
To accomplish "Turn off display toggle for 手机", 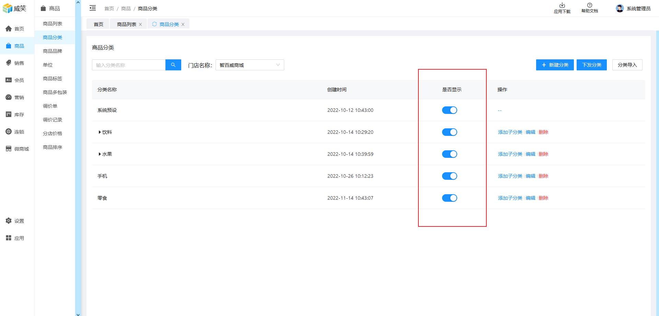I will pyautogui.click(x=449, y=176).
